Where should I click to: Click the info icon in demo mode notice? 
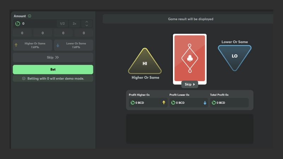[x=24, y=79]
